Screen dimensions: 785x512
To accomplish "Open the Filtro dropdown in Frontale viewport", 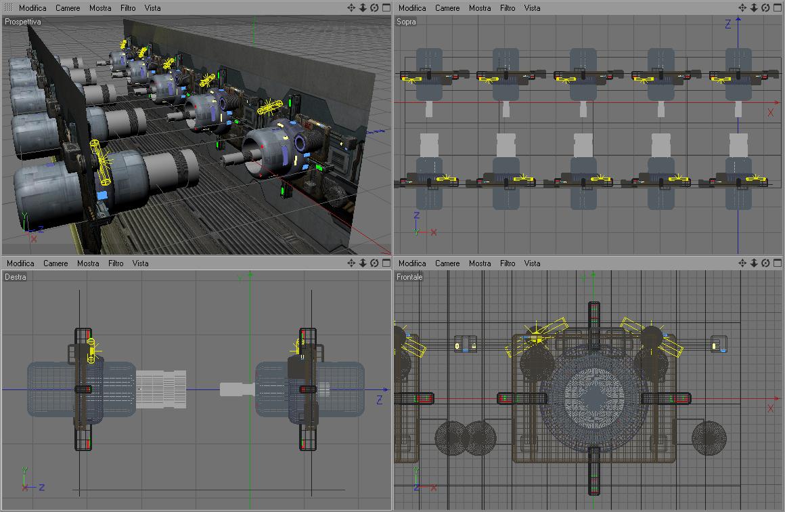I will pyautogui.click(x=507, y=263).
